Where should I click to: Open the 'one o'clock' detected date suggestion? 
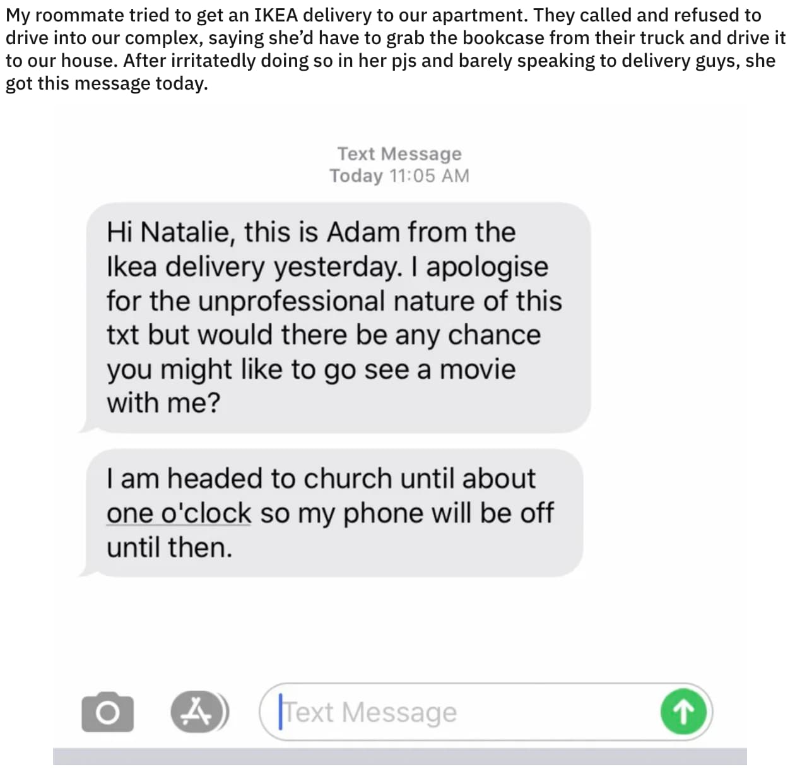click(178, 513)
